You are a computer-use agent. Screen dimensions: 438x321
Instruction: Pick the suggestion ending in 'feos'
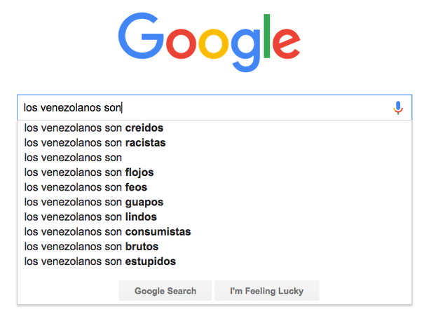tap(214, 187)
